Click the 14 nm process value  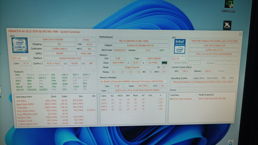[x=86, y=40]
